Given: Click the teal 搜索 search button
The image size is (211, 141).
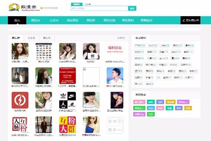Looking at the screenshot, I should pyautogui.click(x=132, y=8).
